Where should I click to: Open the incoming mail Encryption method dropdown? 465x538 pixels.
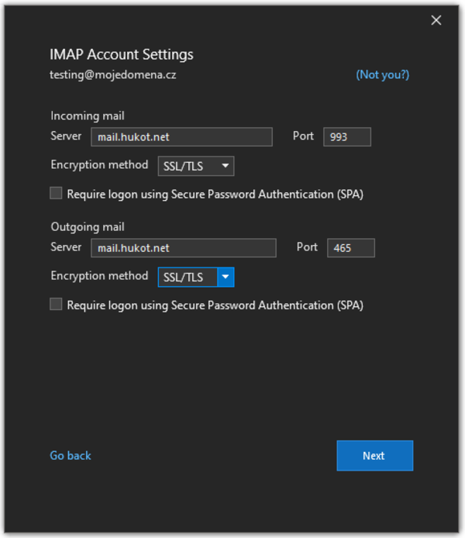click(x=195, y=166)
